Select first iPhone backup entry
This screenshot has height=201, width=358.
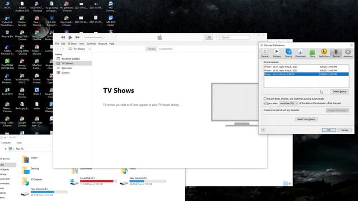307,67
